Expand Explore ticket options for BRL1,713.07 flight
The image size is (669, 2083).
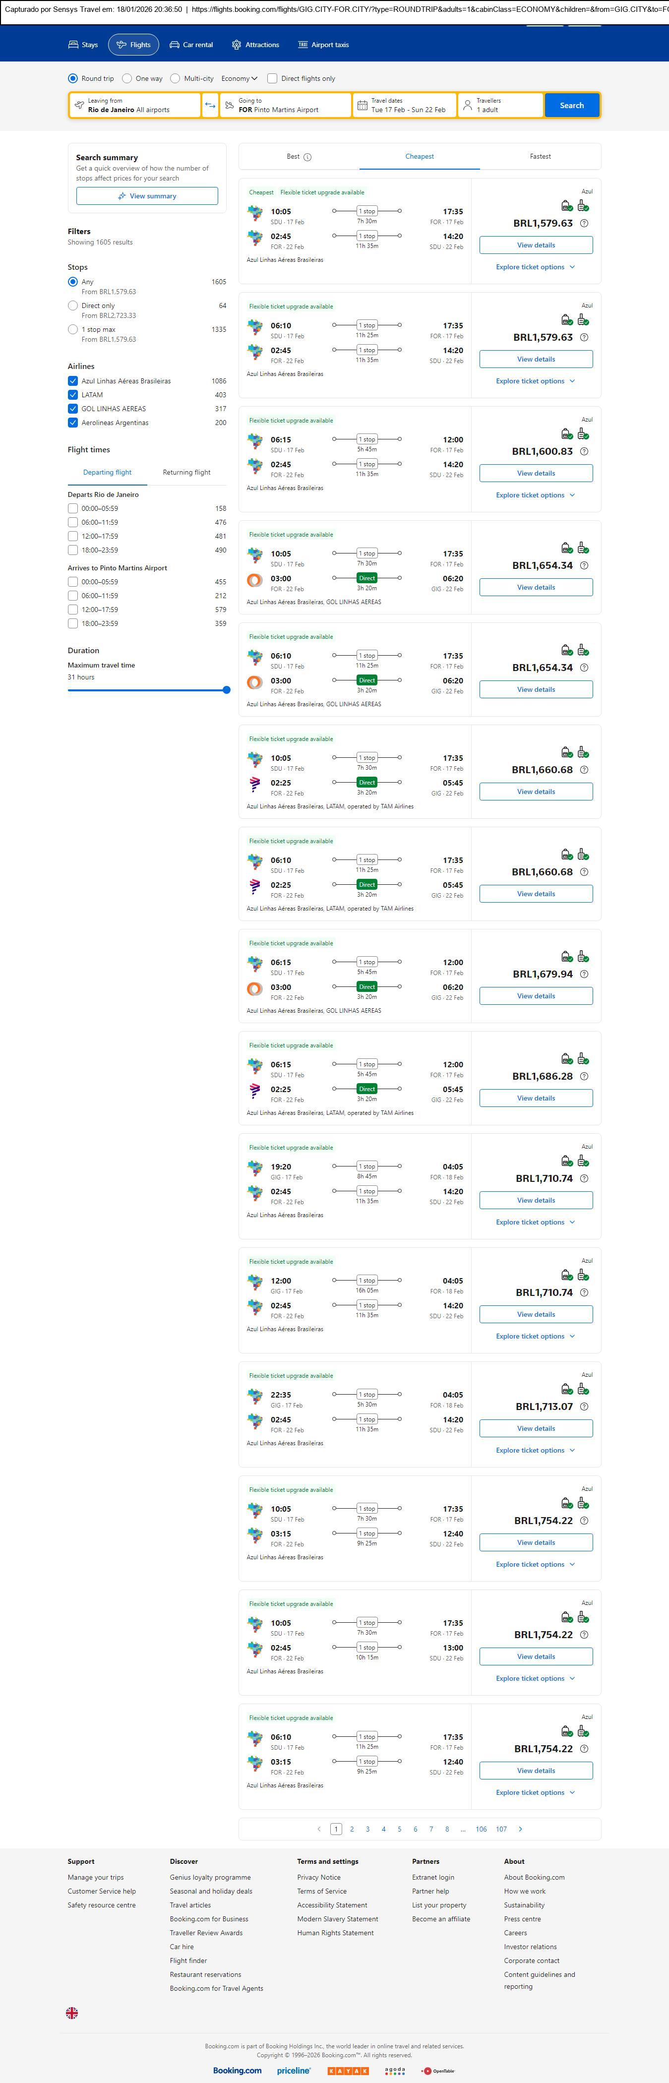point(535,1450)
